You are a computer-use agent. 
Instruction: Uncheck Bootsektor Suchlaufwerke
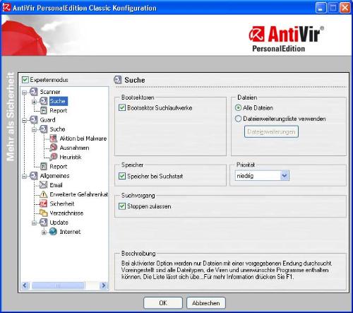(x=122, y=108)
